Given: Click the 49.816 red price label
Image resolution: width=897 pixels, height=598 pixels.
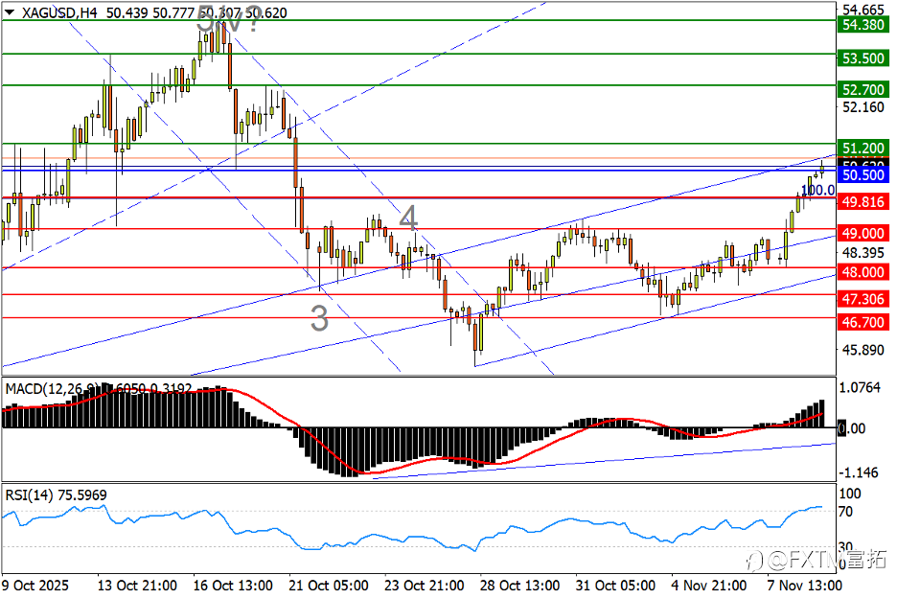Looking at the screenshot, I should coord(863,202).
